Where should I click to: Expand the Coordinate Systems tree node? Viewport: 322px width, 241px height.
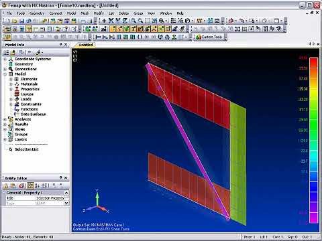tap(5, 59)
